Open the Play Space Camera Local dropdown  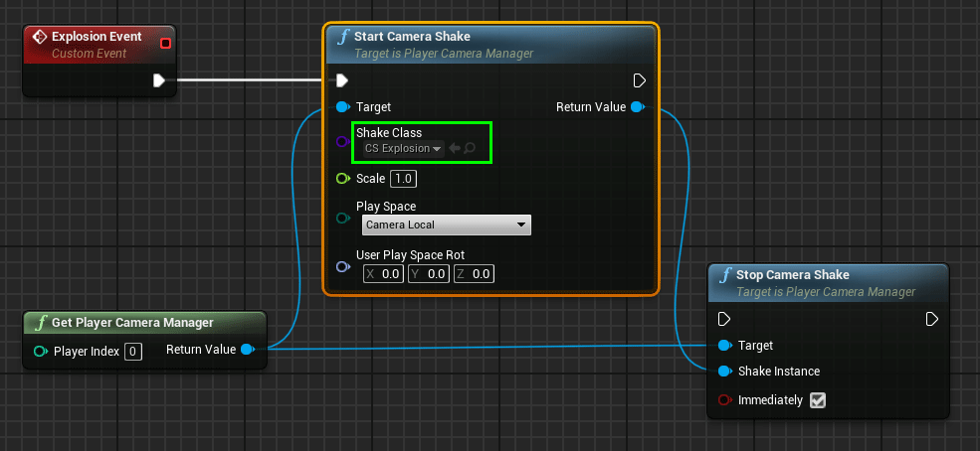click(446, 225)
